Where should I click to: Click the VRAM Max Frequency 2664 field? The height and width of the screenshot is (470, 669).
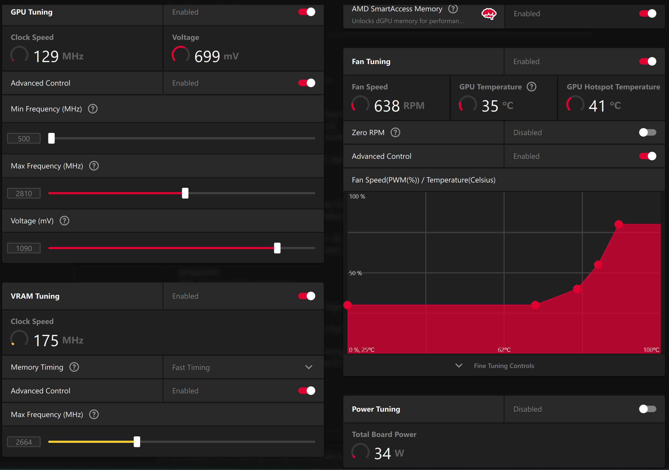[x=24, y=442]
